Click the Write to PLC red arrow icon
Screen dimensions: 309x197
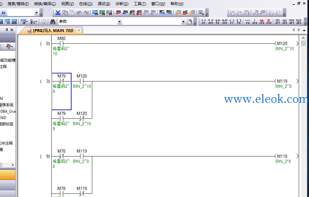[x=118, y=13]
